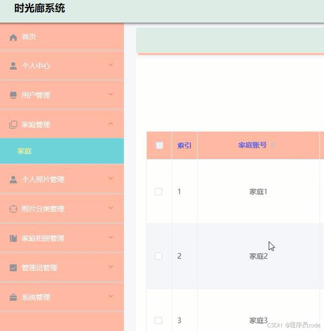This screenshot has height=331, width=324.
Task: Expand the 管理员管理 chevron
Action: click(111, 267)
